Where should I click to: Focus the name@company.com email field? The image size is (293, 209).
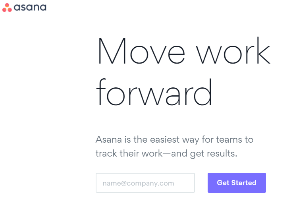click(x=145, y=183)
